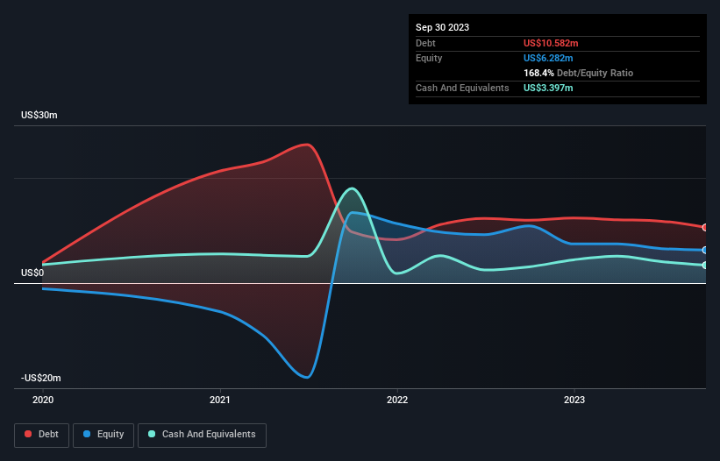Screen dimensions: 720x461
Task: Click the Cash And Equivalents tooltip label
Action: tap(462, 88)
